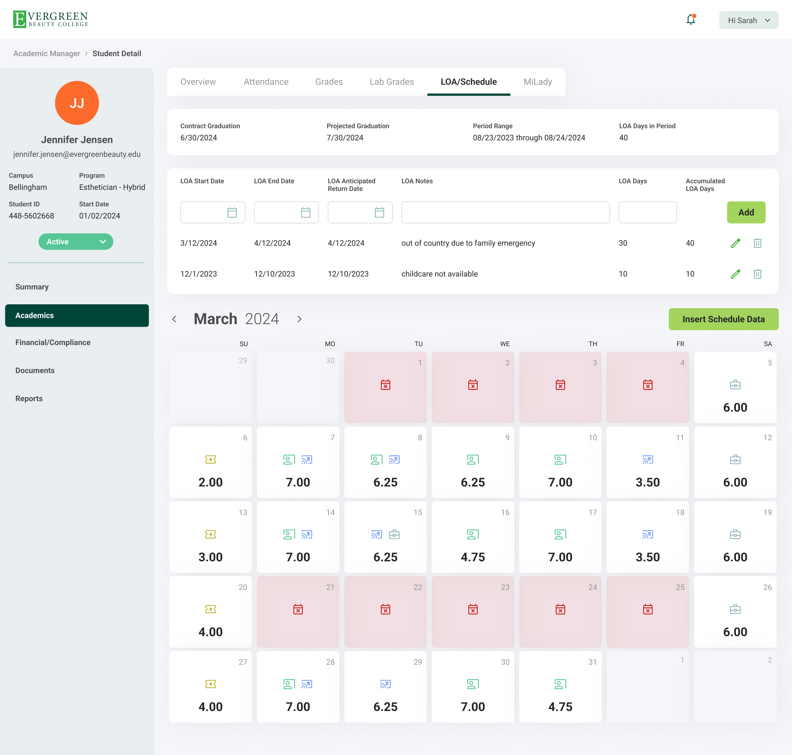The image size is (792, 755).
Task: Click the ticket star icon on March 6
Action: coord(210,459)
